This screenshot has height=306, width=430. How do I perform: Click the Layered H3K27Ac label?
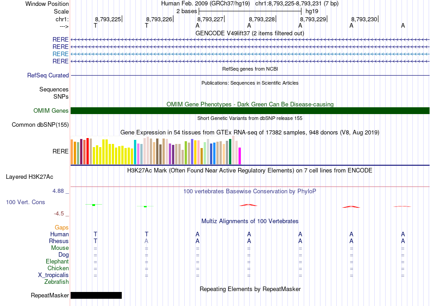[29, 177]
